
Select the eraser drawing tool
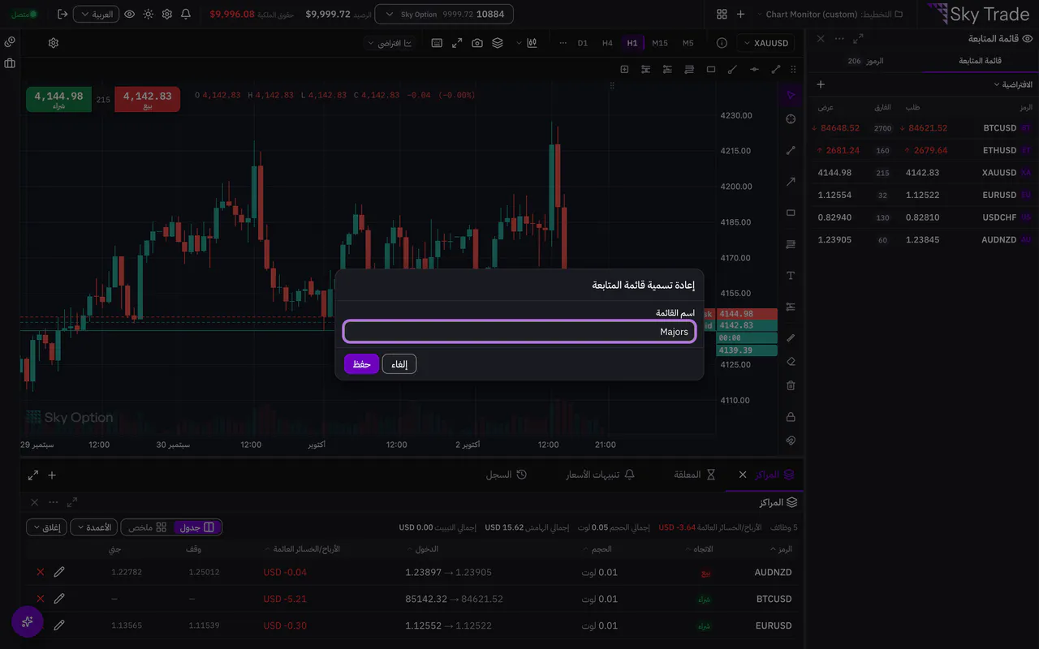(791, 362)
